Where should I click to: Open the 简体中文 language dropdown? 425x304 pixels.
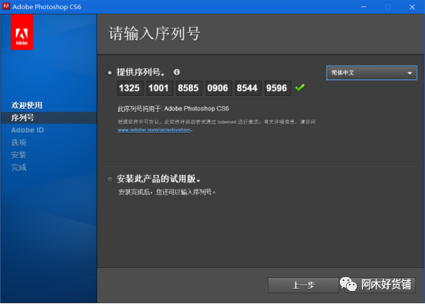[371, 73]
